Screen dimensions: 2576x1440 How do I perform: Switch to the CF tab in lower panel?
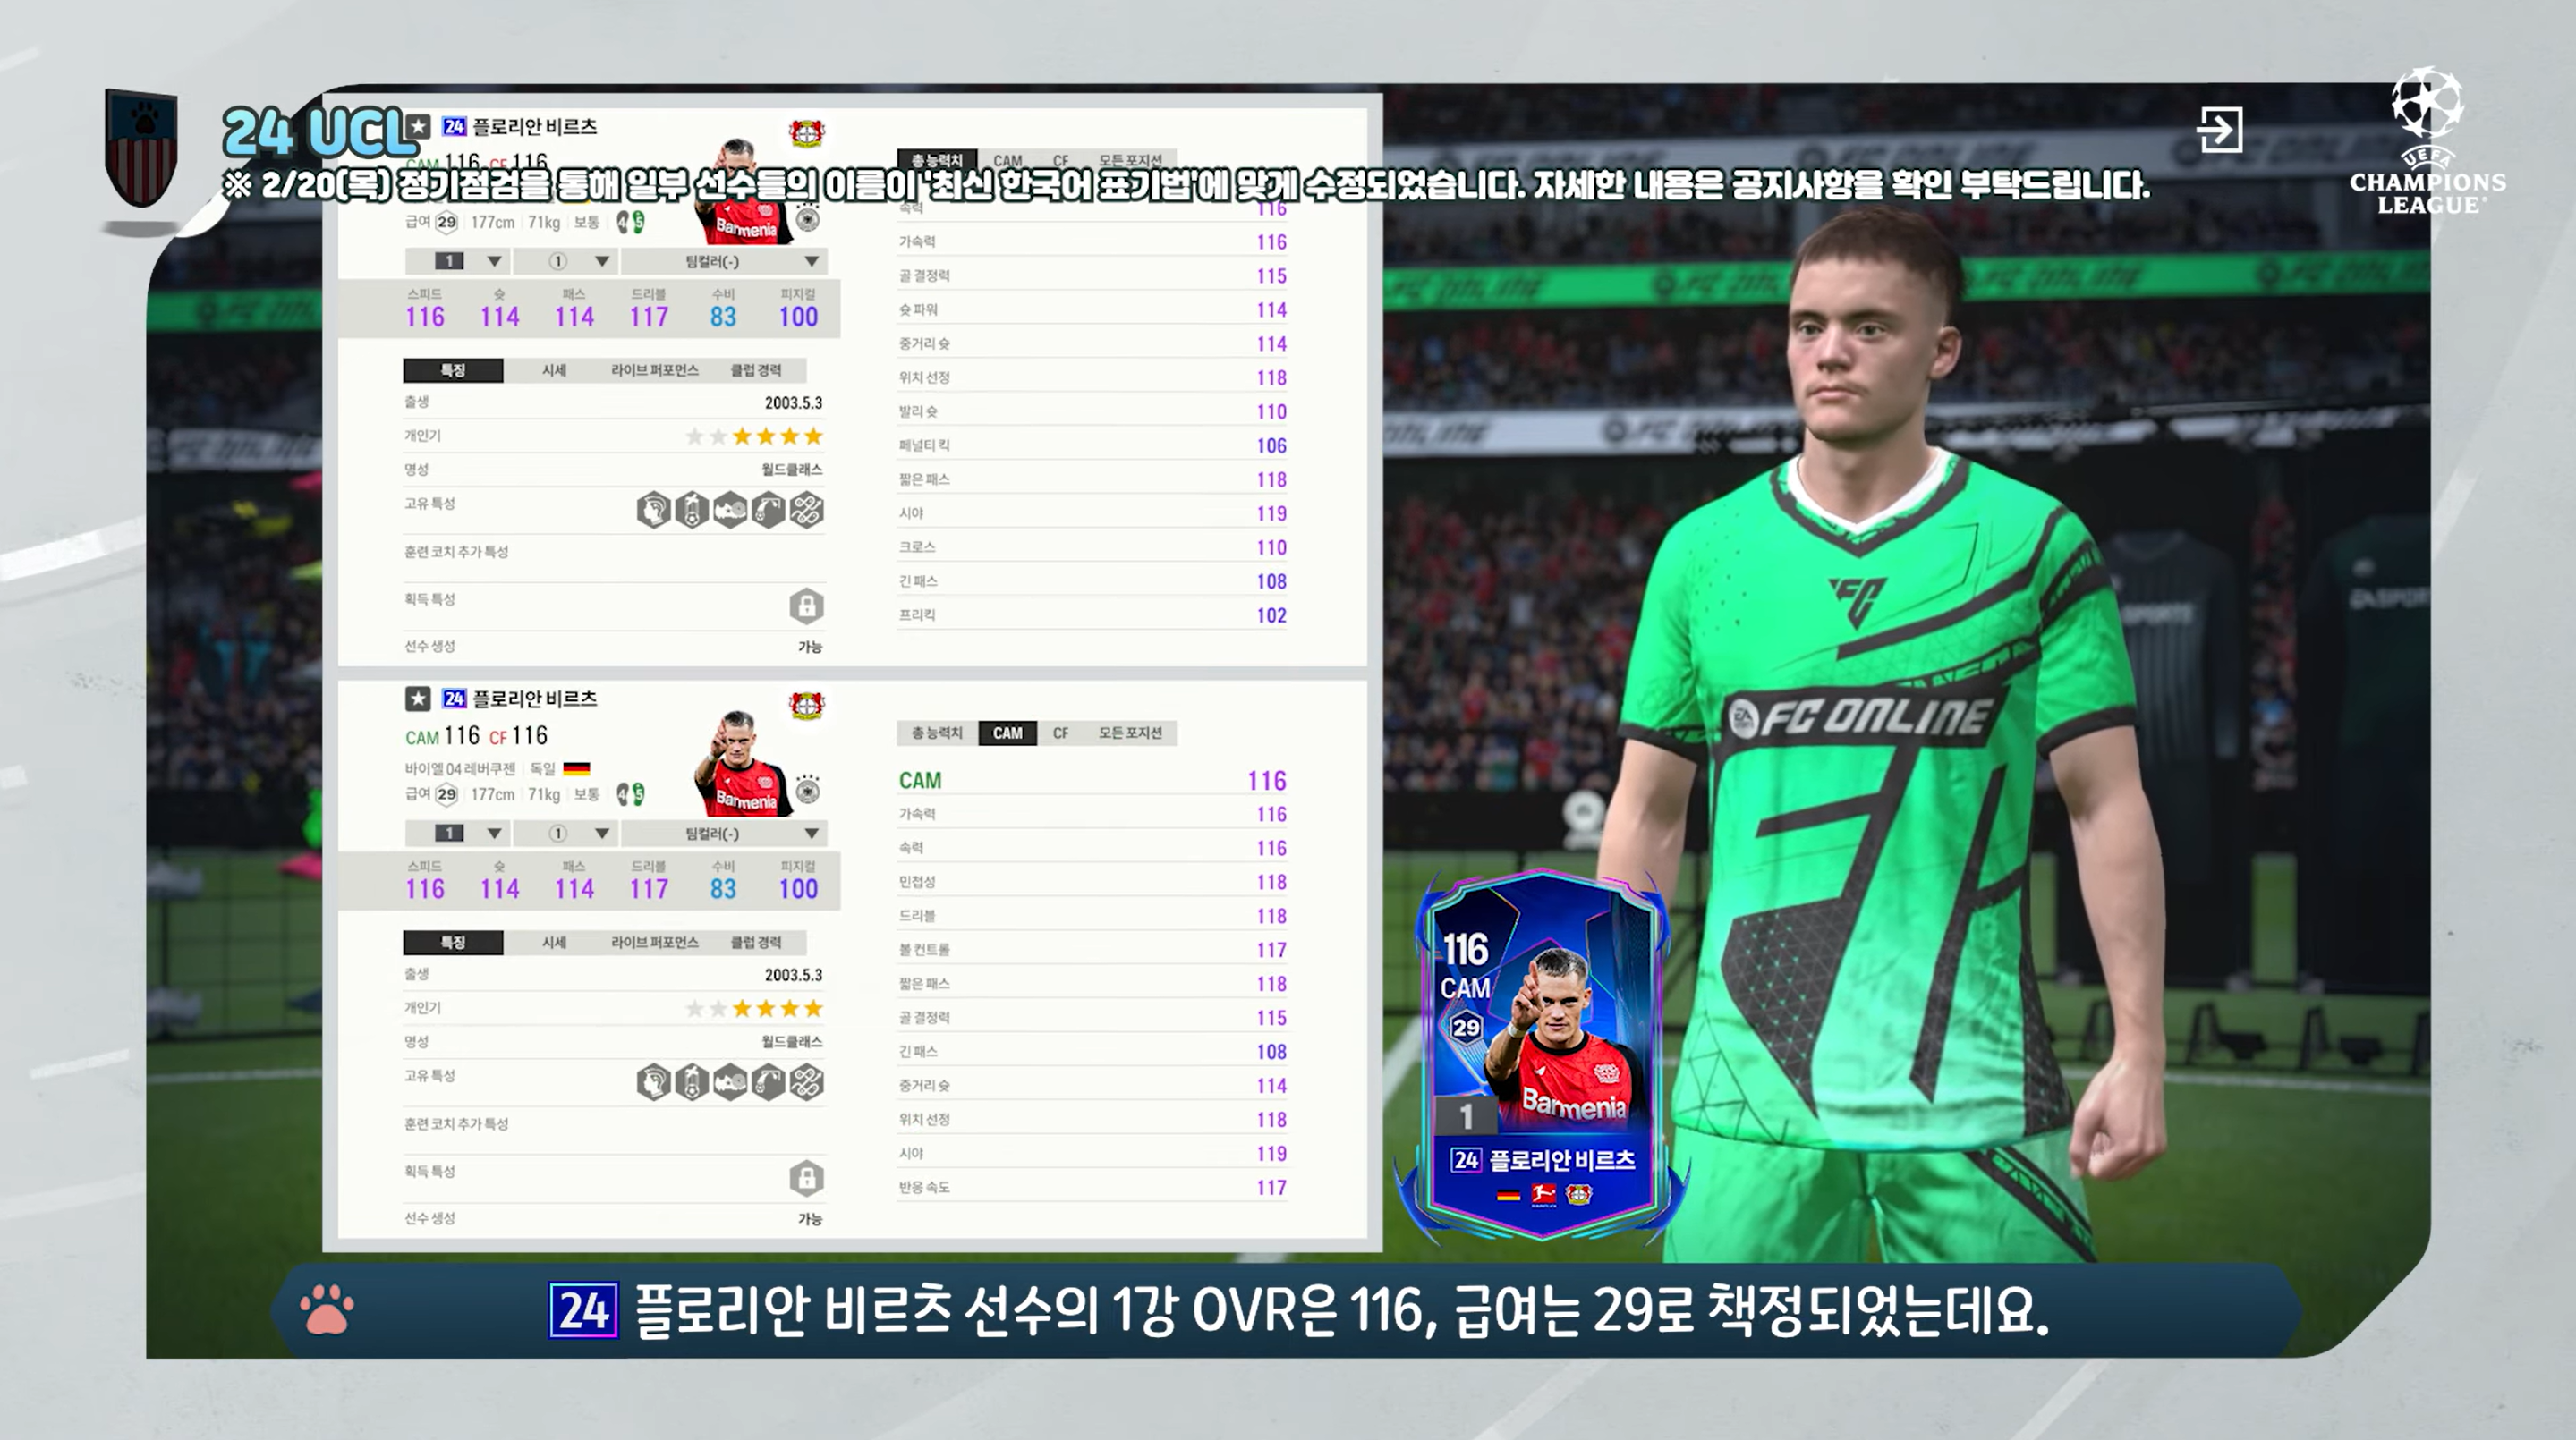coord(1060,733)
